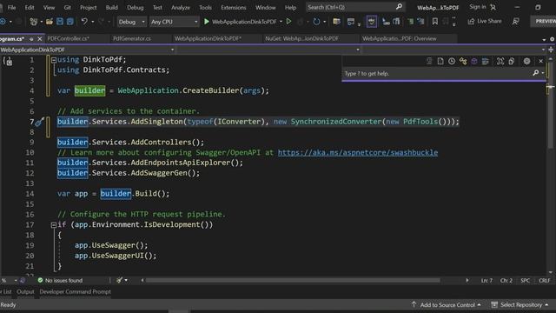Click the help panel settings gear icon
The image size is (556, 313).
coord(527,62)
